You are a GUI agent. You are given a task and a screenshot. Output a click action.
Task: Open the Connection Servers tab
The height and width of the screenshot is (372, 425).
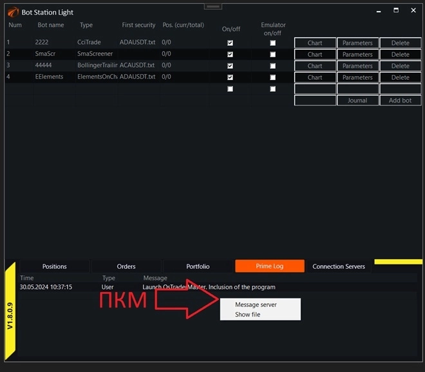click(339, 266)
